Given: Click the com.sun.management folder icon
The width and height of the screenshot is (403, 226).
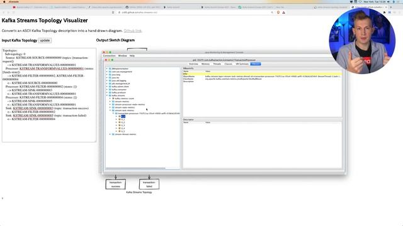Looking at the screenshot, I should (x=110, y=72).
